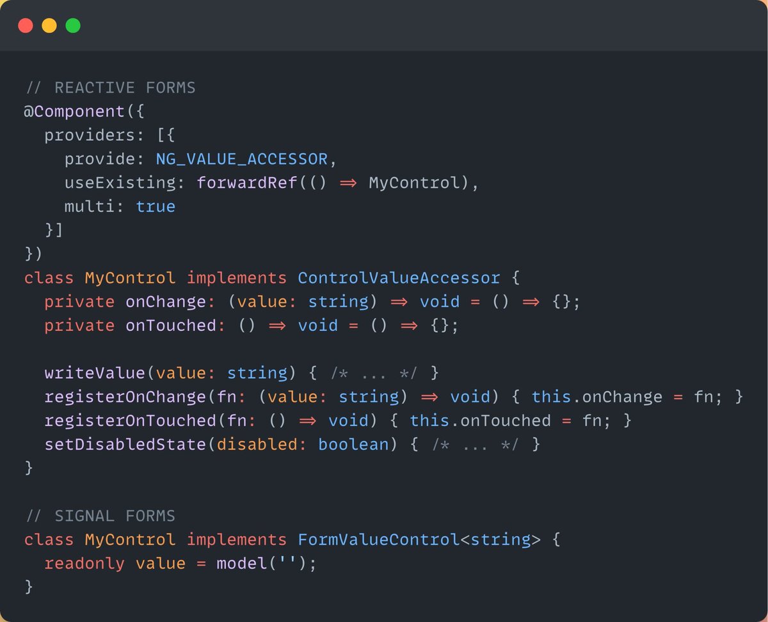Click the '@Component' decorator text
Viewport: 768px width, 622px height.
[x=74, y=111]
